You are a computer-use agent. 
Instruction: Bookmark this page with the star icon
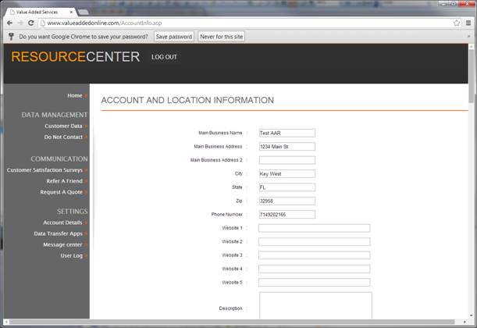pos(457,23)
